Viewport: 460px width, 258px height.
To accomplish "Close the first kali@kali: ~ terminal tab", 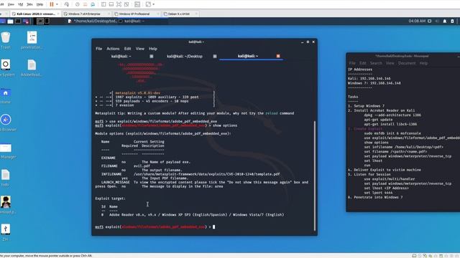I will 152,56.
